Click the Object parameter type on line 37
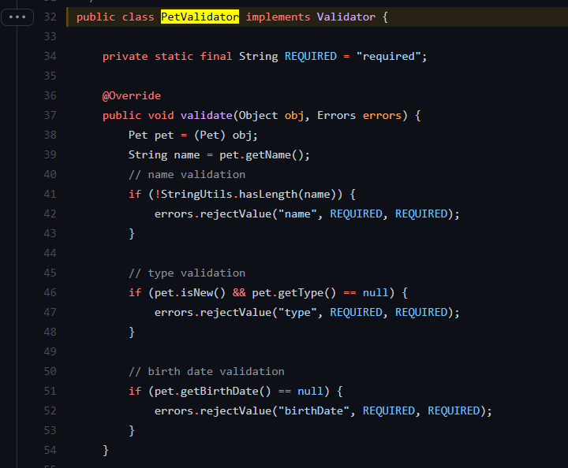This screenshot has height=468, width=568. coord(258,115)
